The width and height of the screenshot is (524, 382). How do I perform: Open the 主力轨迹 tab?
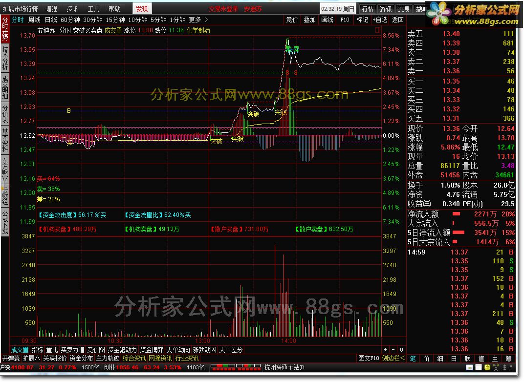(x=108, y=358)
